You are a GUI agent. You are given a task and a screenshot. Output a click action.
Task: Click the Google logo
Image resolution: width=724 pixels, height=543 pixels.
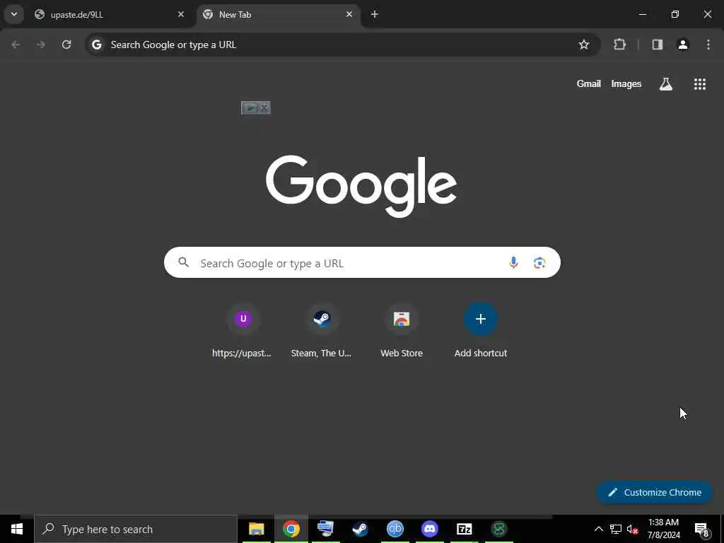tap(361, 185)
